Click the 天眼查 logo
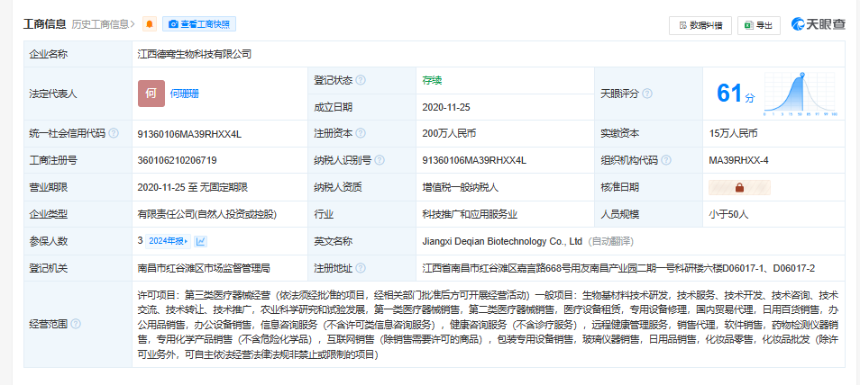The image size is (860, 385). [818, 24]
